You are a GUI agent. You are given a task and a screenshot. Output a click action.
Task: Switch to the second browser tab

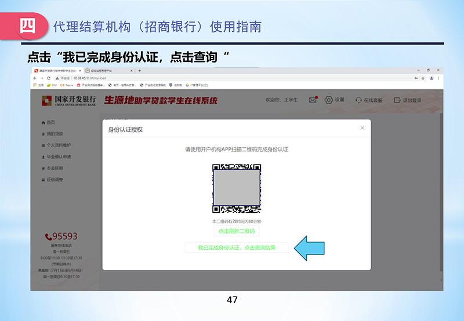[x=109, y=71]
